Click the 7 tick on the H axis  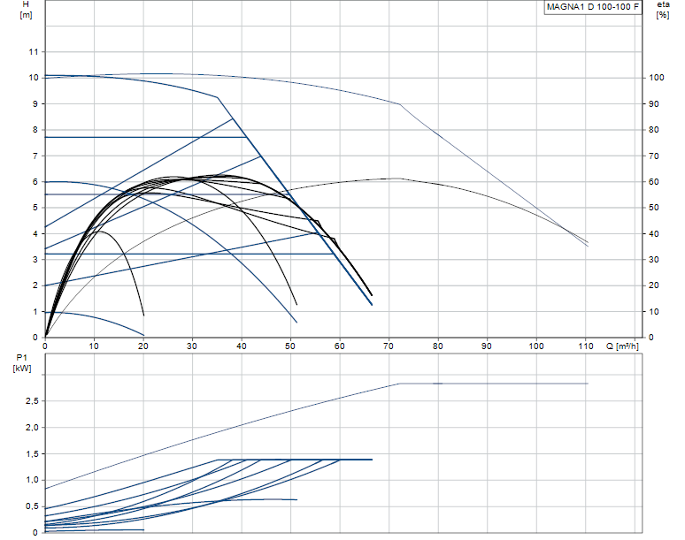pyautogui.click(x=35, y=156)
